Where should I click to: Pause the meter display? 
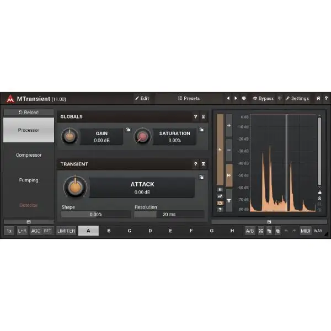pyautogui.click(x=220, y=189)
